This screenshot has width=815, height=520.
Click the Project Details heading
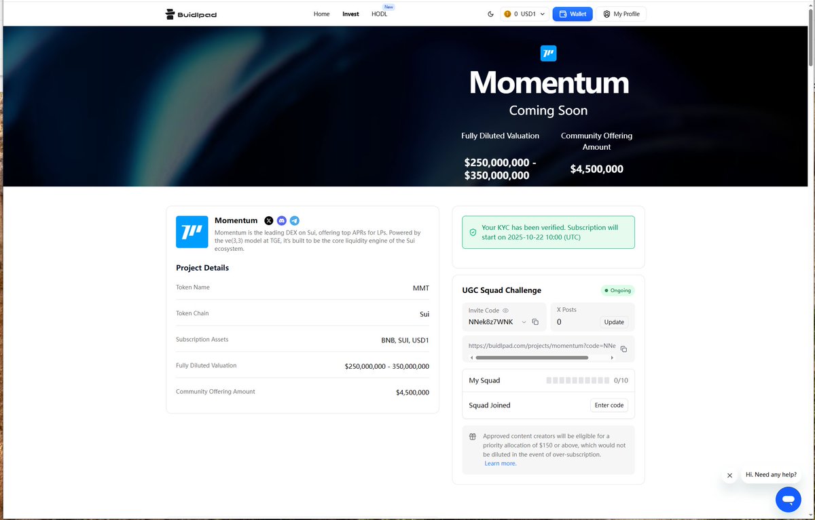pos(202,268)
